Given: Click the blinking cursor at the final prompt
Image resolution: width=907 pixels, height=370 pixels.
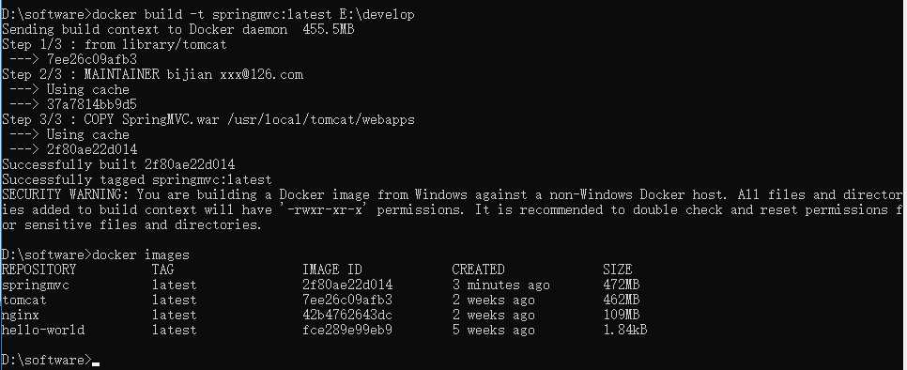Looking at the screenshot, I should (96, 364).
